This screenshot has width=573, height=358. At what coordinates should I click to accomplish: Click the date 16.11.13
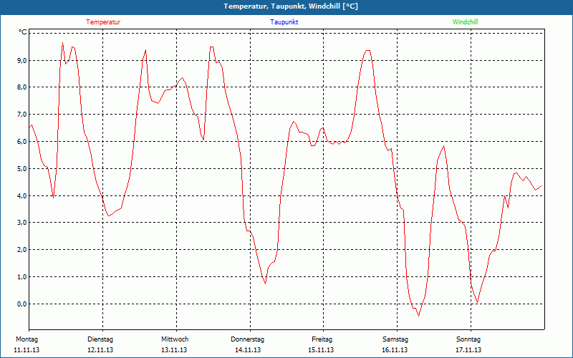tap(395, 350)
